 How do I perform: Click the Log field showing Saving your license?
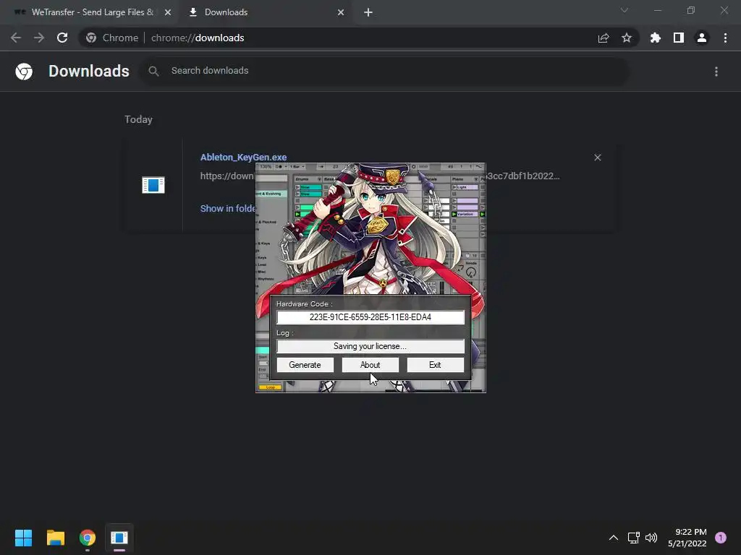(370, 346)
